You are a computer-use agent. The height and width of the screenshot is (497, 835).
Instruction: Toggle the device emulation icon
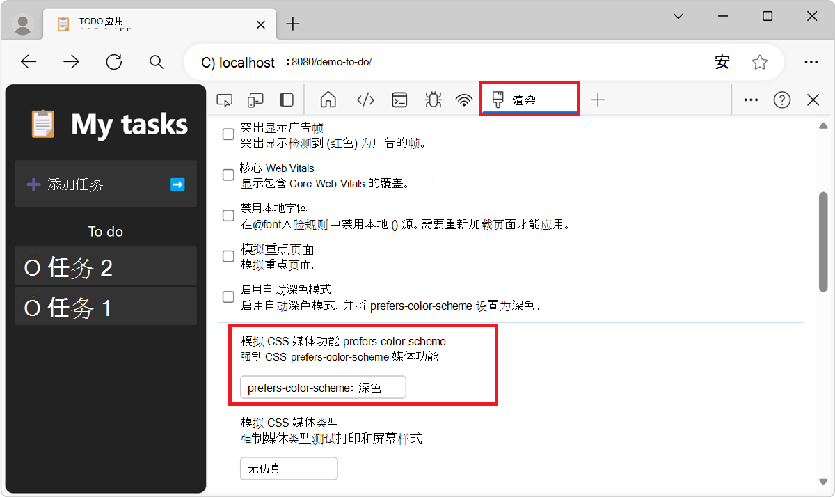coord(255,100)
